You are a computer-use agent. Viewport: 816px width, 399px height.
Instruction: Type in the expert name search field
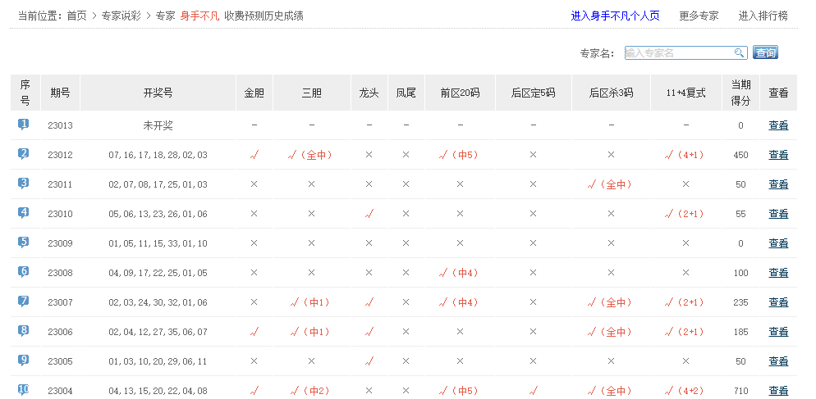(x=678, y=53)
